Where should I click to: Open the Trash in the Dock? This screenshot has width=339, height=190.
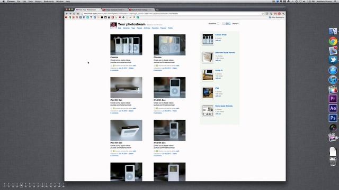click(333, 161)
